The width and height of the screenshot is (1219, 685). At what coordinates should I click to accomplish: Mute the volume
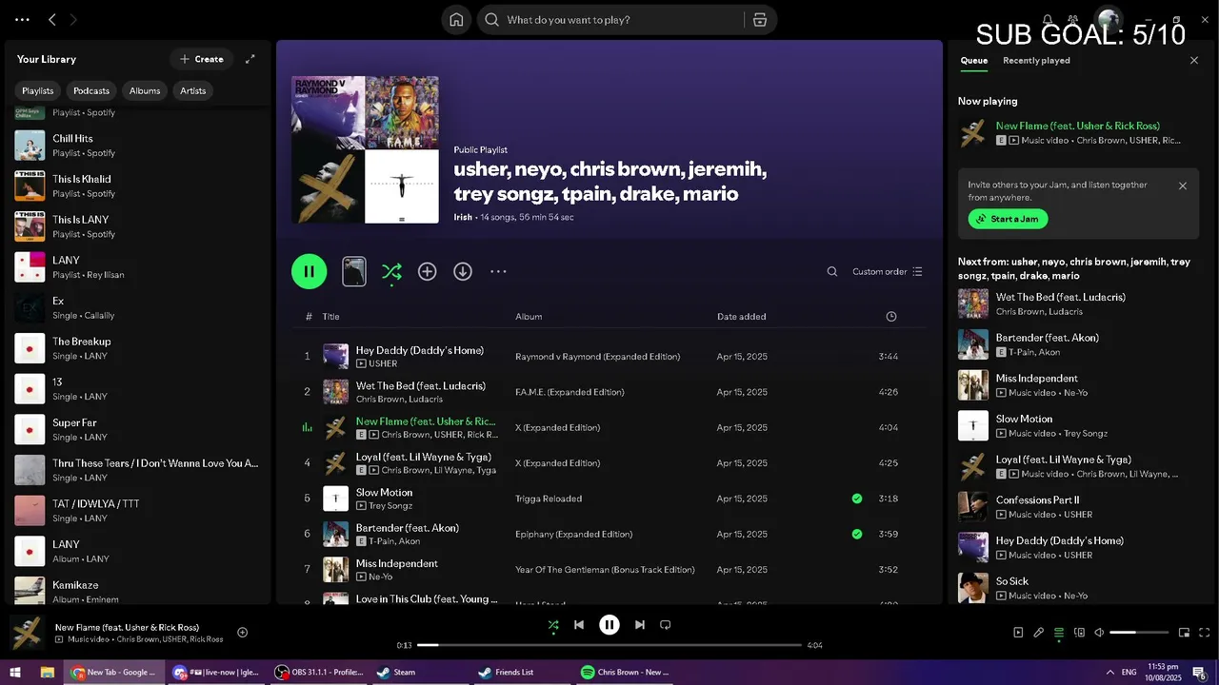(1099, 633)
